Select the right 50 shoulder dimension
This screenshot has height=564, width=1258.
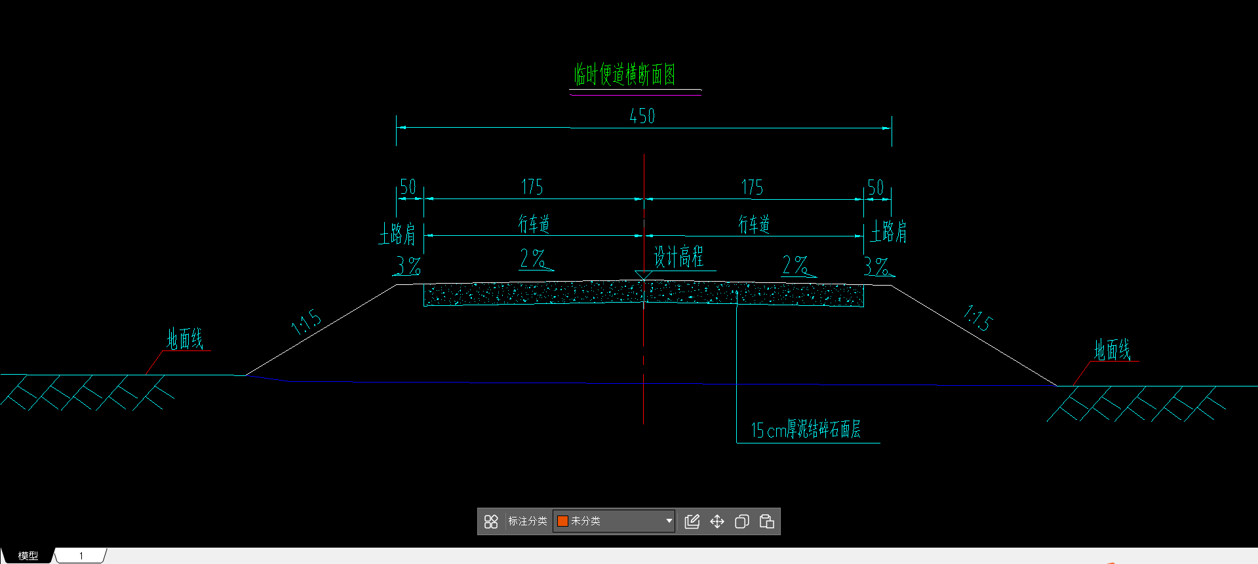(x=876, y=187)
